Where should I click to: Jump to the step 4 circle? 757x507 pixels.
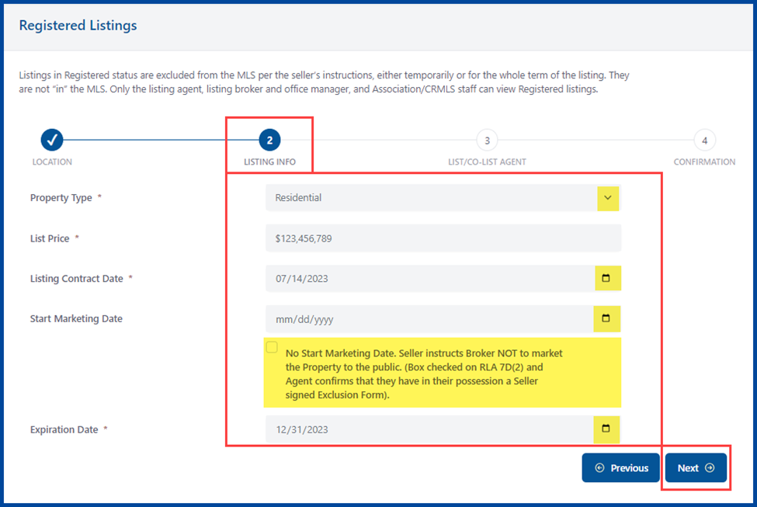tap(704, 141)
